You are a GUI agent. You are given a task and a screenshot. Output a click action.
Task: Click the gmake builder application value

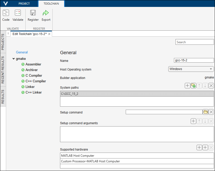click(x=209, y=77)
